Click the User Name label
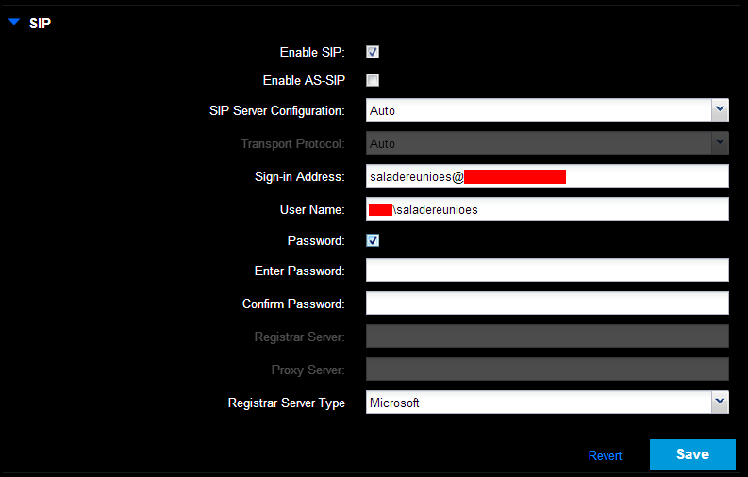The height and width of the screenshot is (477, 748). (x=312, y=209)
